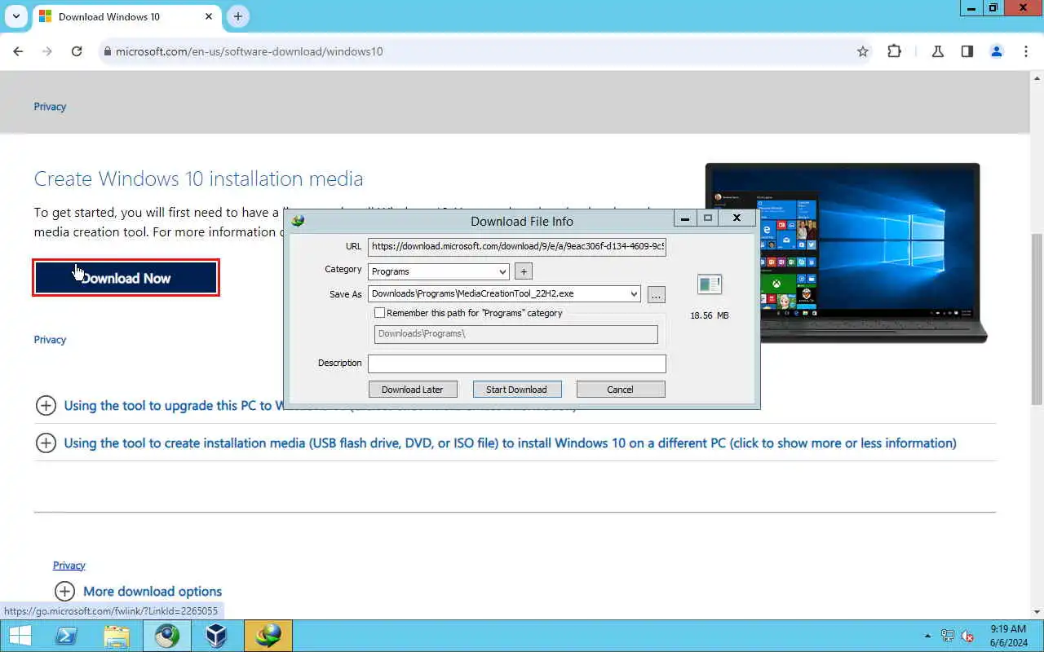The height and width of the screenshot is (652, 1044).
Task: Show hidden system tray icons arrow
Action: pos(927,636)
